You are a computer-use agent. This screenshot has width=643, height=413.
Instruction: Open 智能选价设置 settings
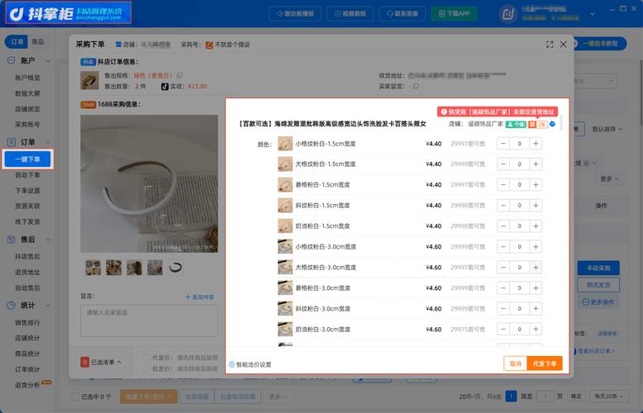(250, 364)
